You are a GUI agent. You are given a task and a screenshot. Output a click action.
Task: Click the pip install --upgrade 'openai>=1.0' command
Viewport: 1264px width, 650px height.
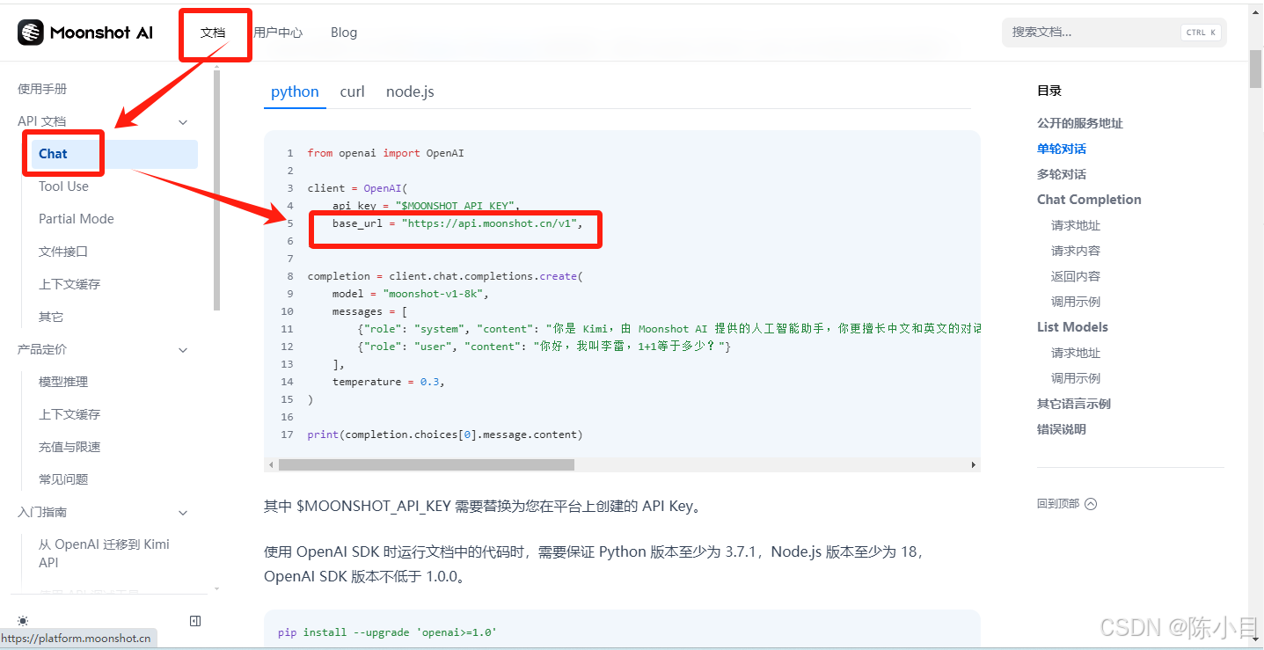click(387, 632)
